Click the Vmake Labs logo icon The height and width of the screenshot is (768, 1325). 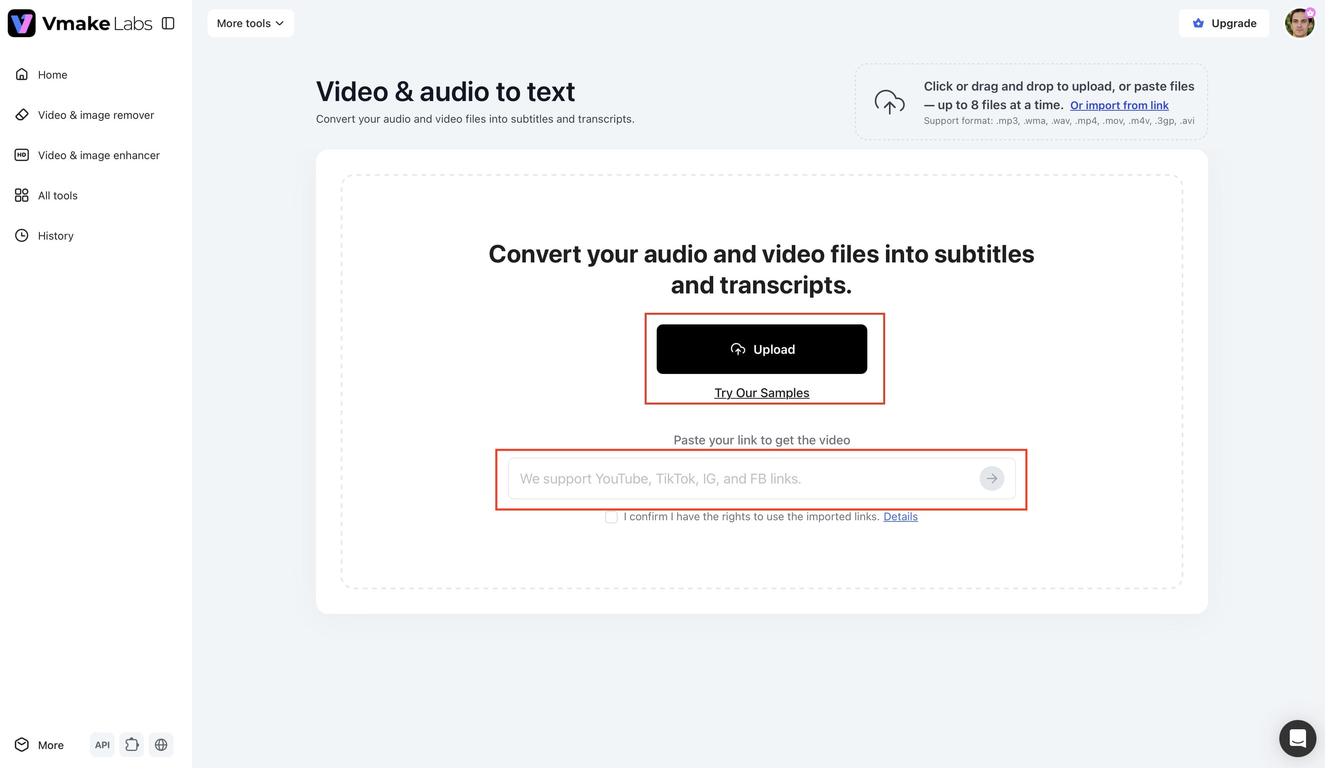22,23
